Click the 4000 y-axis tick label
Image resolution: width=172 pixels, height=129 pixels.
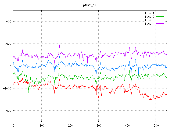[8, 21]
